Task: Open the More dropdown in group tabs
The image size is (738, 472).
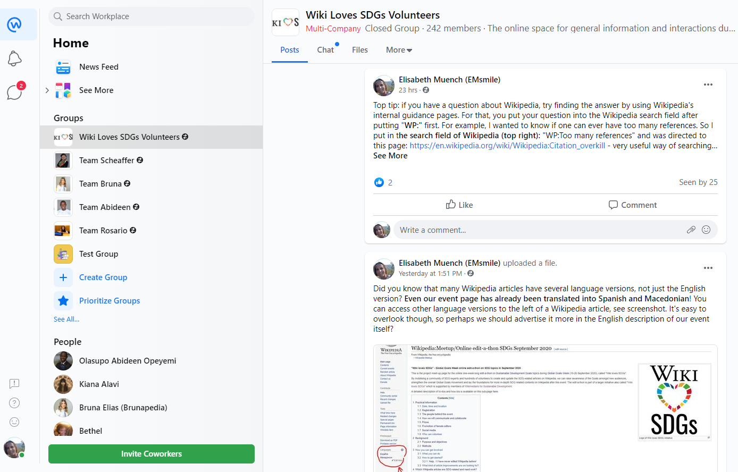Action: [x=399, y=50]
